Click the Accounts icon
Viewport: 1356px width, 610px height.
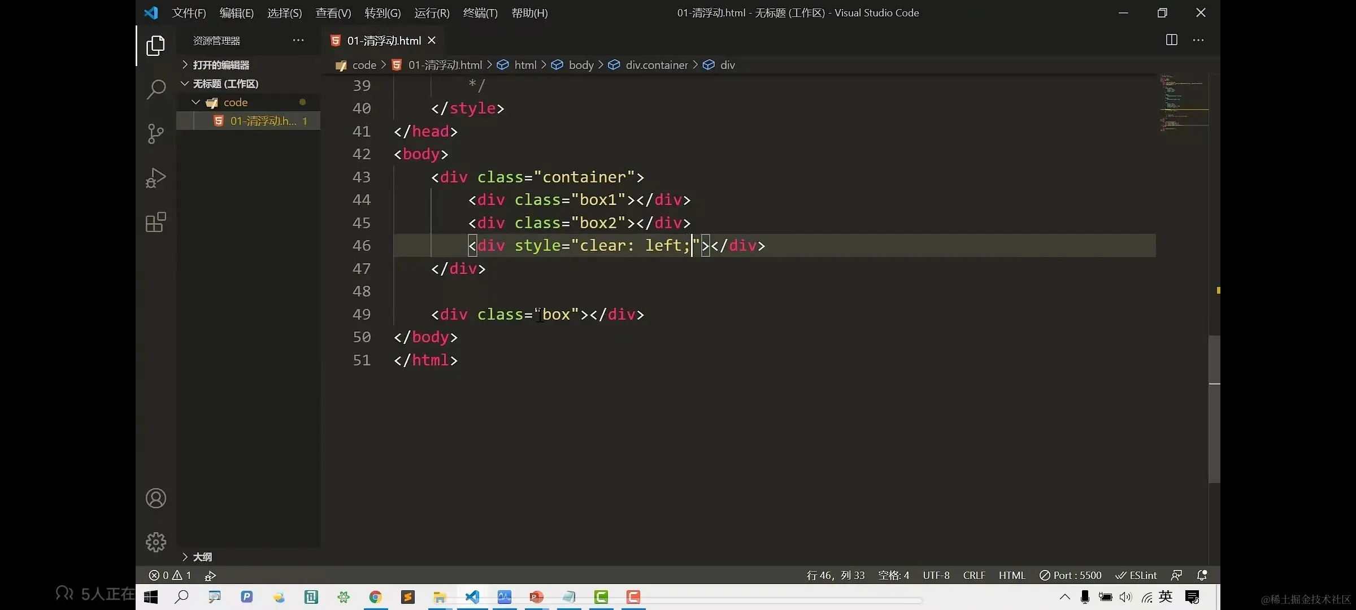pyautogui.click(x=155, y=498)
